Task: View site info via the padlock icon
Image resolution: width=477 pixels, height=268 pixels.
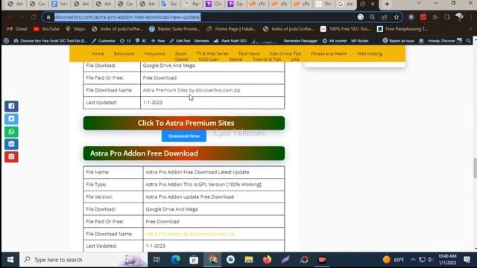Action: click(48, 17)
